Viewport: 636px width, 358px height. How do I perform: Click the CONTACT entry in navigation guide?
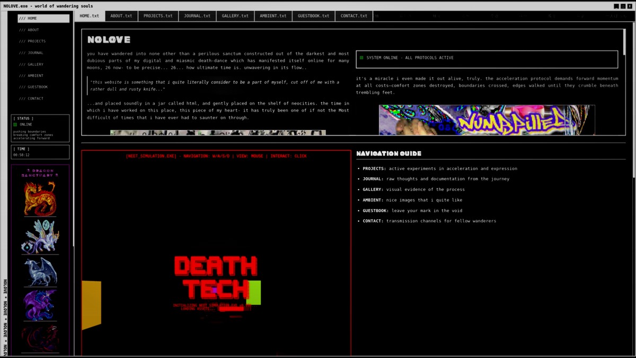click(x=429, y=221)
